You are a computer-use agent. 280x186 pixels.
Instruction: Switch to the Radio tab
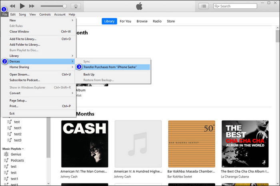click(x=157, y=21)
